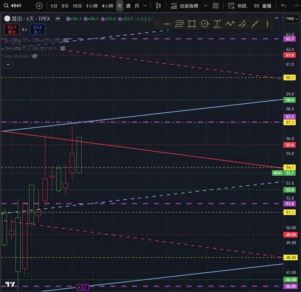Select the 15分 timeframe
Image resolution: width=301 pixels, height=292 pixels.
coord(77,6)
